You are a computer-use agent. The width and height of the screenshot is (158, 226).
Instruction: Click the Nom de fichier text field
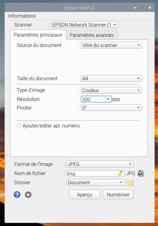coord(95,173)
